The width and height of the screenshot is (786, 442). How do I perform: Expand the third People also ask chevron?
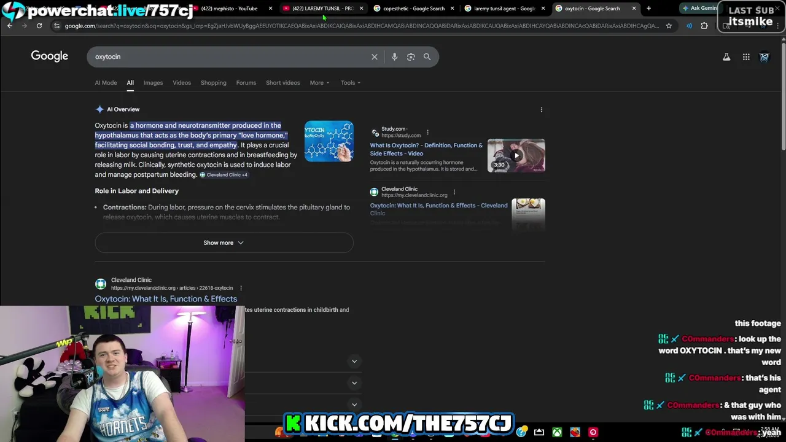click(354, 405)
